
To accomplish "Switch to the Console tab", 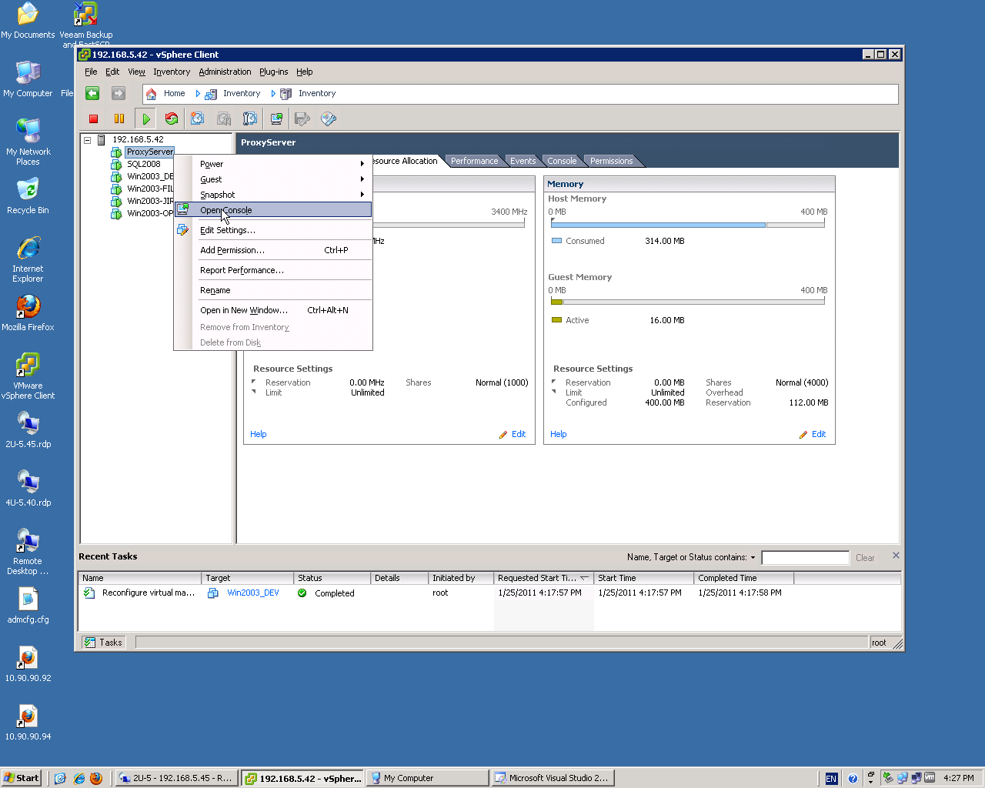I will [x=562, y=161].
